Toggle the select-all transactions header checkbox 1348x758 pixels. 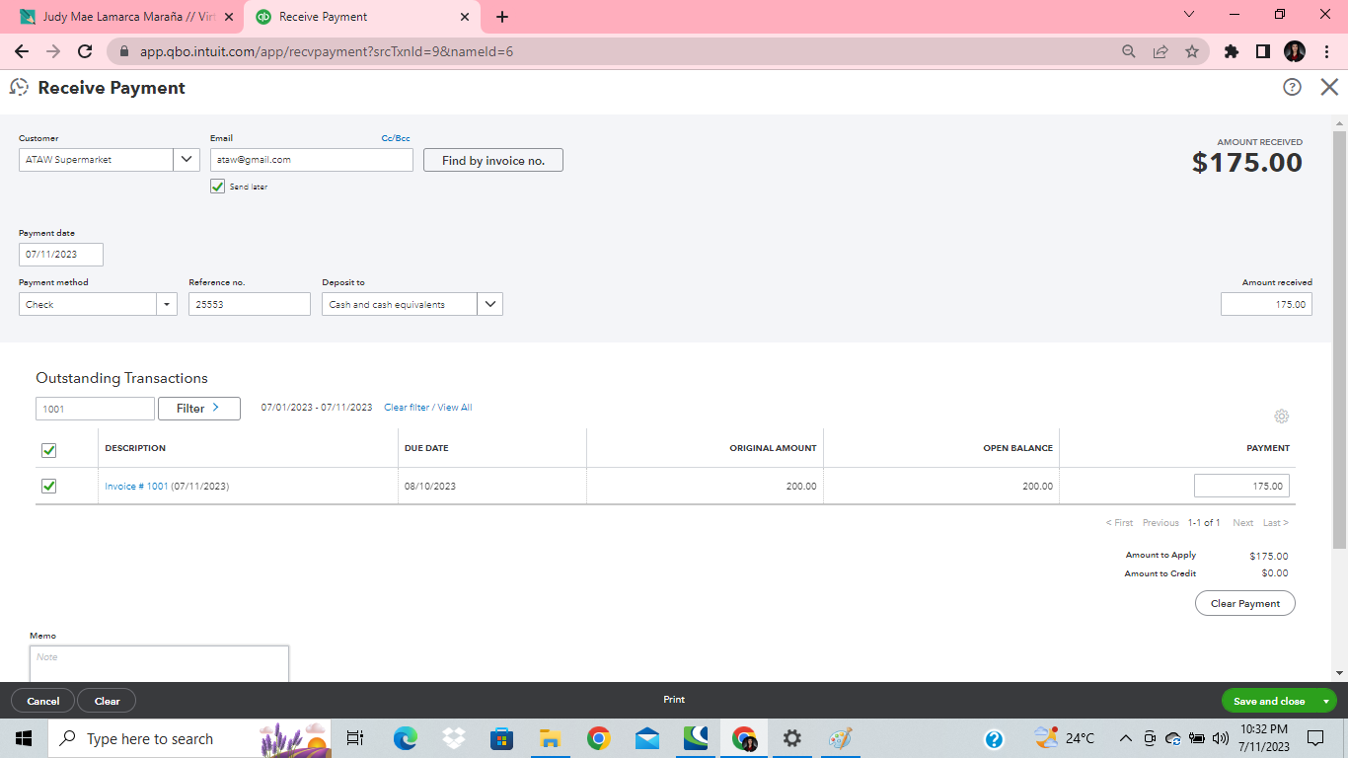click(x=48, y=450)
